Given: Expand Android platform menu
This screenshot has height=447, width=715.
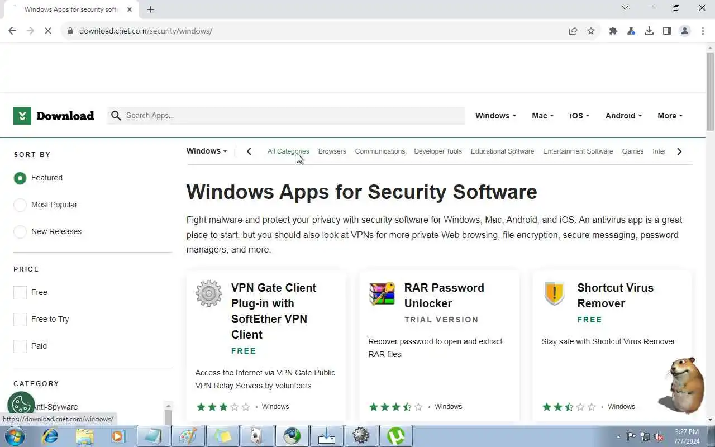Looking at the screenshot, I should (x=623, y=116).
